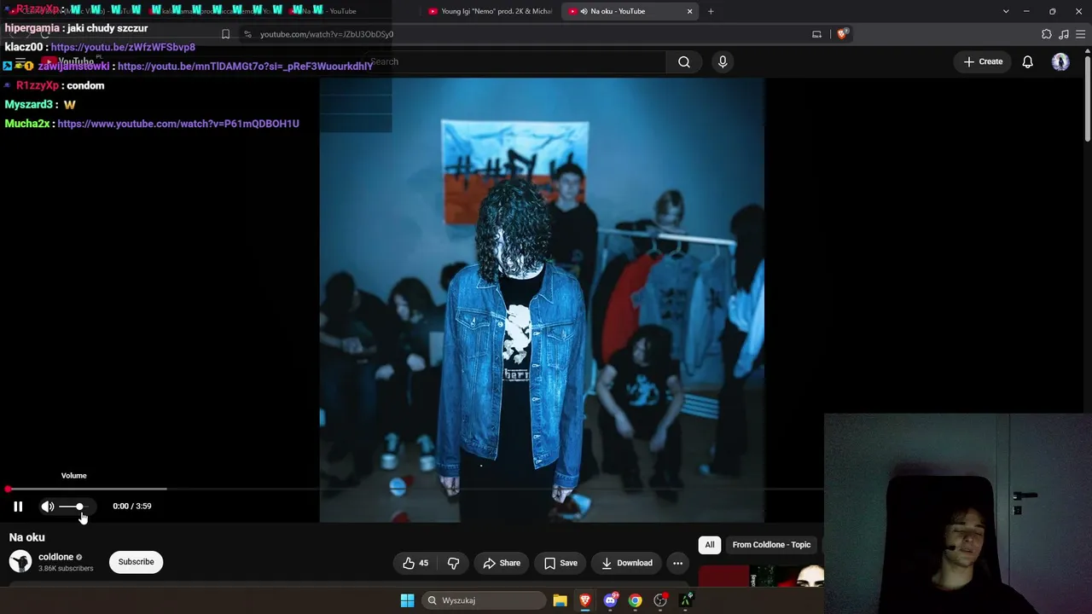Open Mucha2x's YouTube link in chat
Viewport: 1092px width, 614px height.
click(178, 124)
